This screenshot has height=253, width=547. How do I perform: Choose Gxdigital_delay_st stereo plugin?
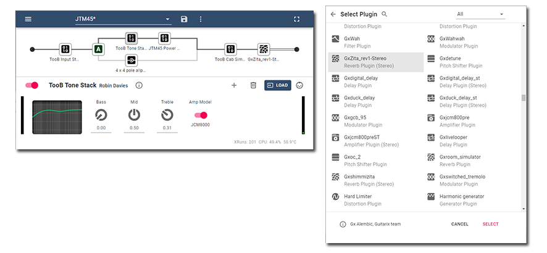coord(471,82)
